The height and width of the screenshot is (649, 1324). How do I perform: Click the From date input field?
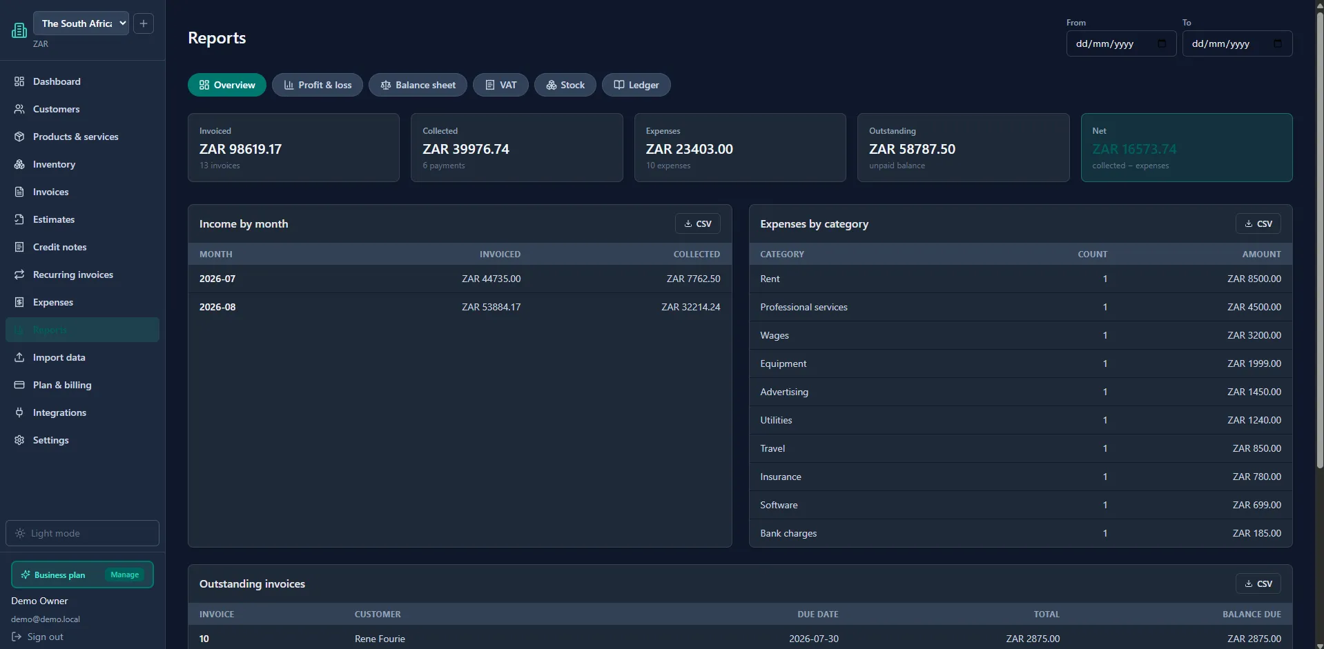click(1121, 43)
